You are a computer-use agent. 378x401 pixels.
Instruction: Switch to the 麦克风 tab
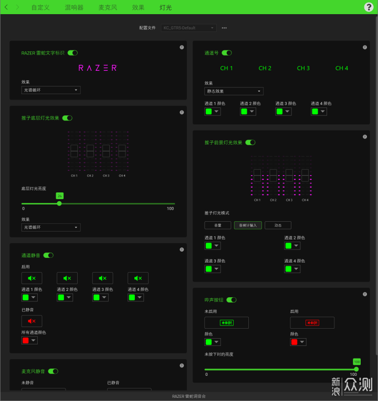[108, 7]
